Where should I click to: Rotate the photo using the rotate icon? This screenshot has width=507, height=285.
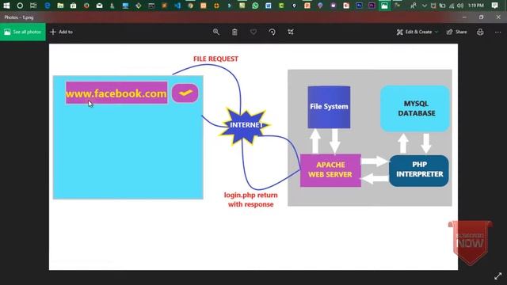[273, 32]
